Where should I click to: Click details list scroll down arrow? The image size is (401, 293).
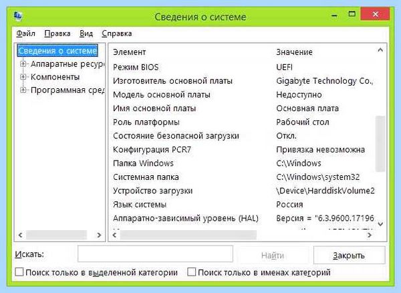point(380,224)
